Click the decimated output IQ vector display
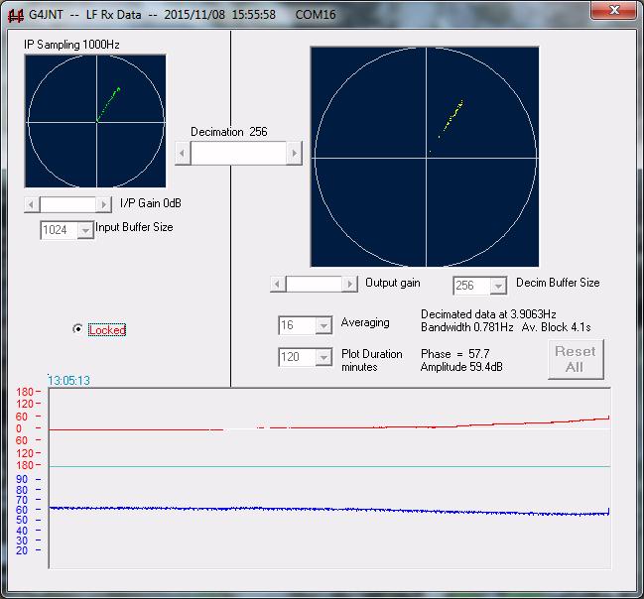 click(x=425, y=157)
